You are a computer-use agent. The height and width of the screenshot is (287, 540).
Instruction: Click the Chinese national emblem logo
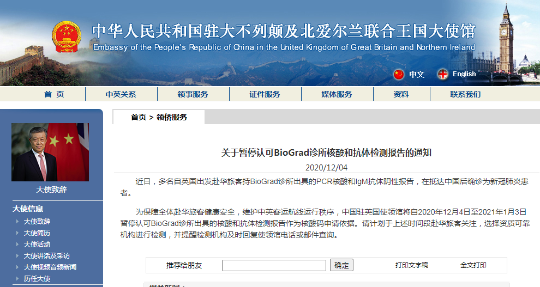tap(65, 38)
